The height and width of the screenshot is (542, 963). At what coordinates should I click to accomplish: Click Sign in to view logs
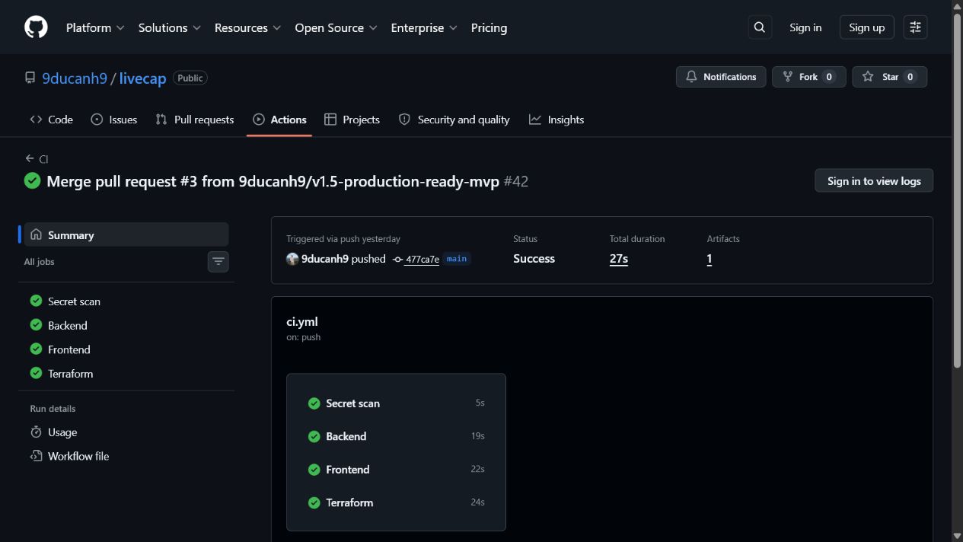(x=874, y=180)
